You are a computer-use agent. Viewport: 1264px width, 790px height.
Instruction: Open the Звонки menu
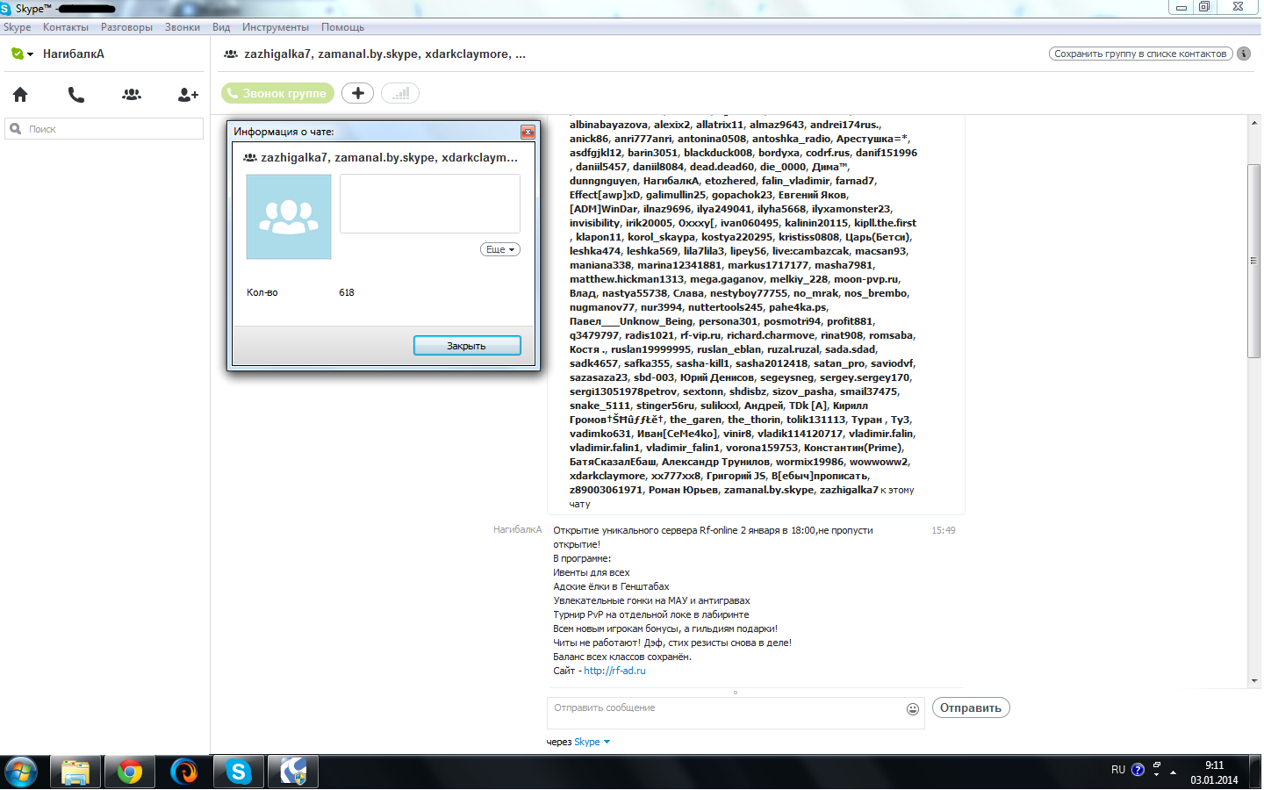click(x=183, y=27)
